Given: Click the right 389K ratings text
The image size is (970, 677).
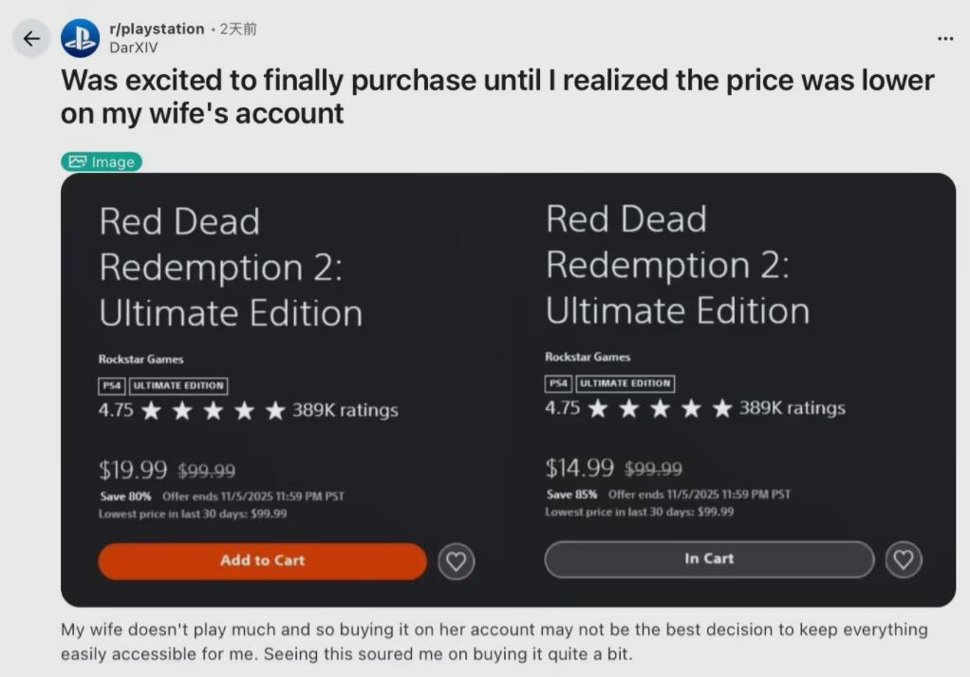Looking at the screenshot, I should coord(793,409).
